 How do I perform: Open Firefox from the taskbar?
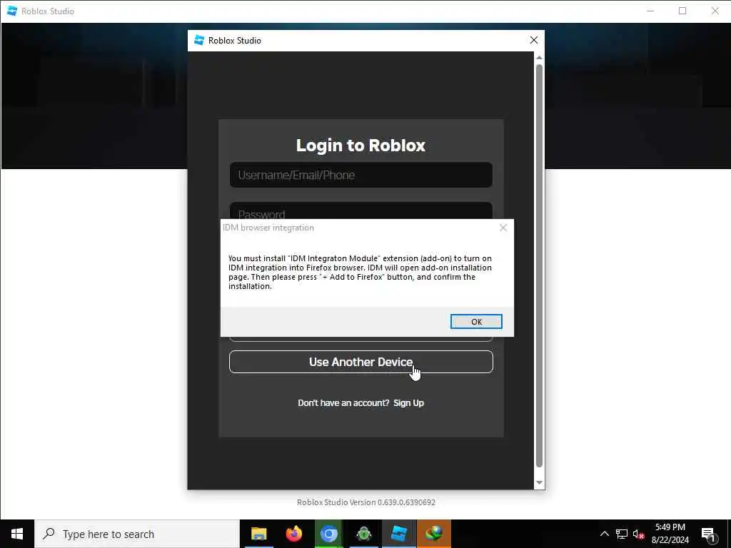[x=293, y=534]
